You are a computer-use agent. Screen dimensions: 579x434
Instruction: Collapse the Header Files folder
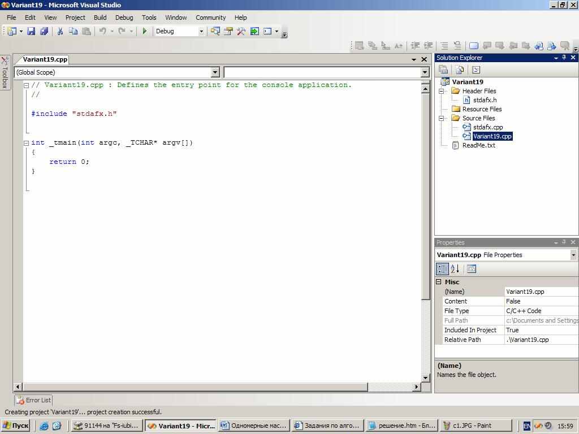441,91
